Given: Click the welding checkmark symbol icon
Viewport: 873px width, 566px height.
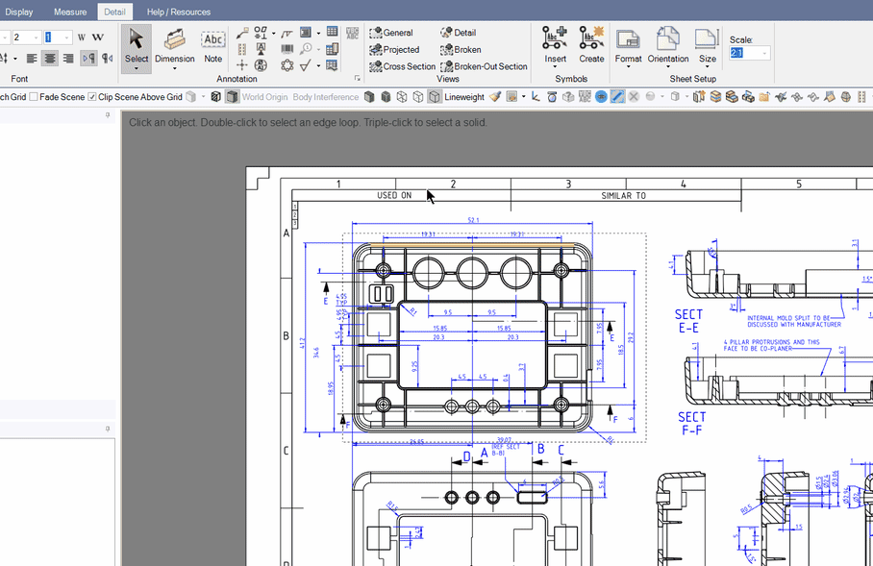Looking at the screenshot, I should (x=306, y=65).
